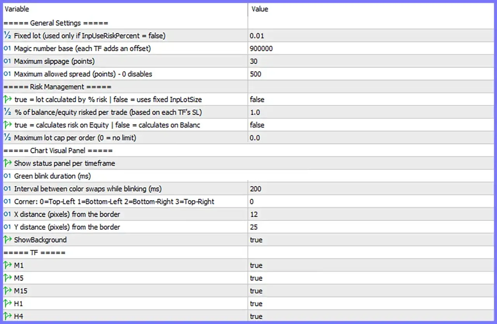Screen dimensions: 497x324
Task: Click the double icon beside % of balance/equity risked
Action: click(x=7, y=112)
